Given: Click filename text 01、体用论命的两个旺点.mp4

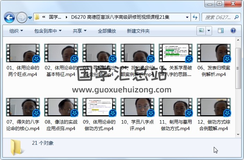Looking at the screenshot, I should 23,71.
